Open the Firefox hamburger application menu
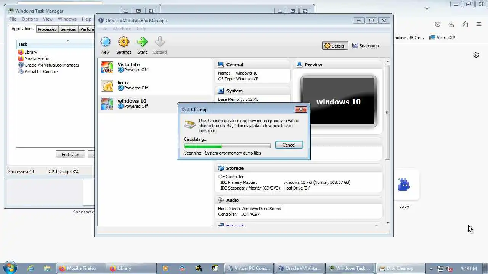The image size is (488, 274). pos(479,24)
